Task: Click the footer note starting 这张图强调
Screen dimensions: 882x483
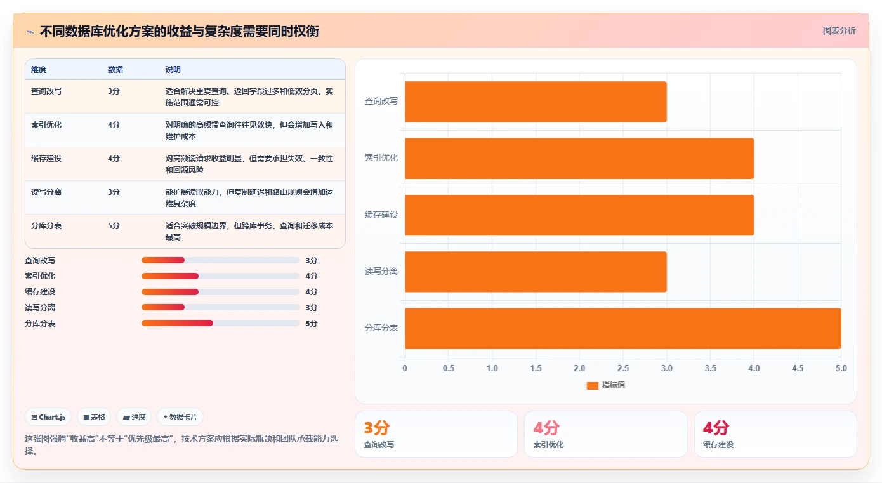Action: click(181, 445)
